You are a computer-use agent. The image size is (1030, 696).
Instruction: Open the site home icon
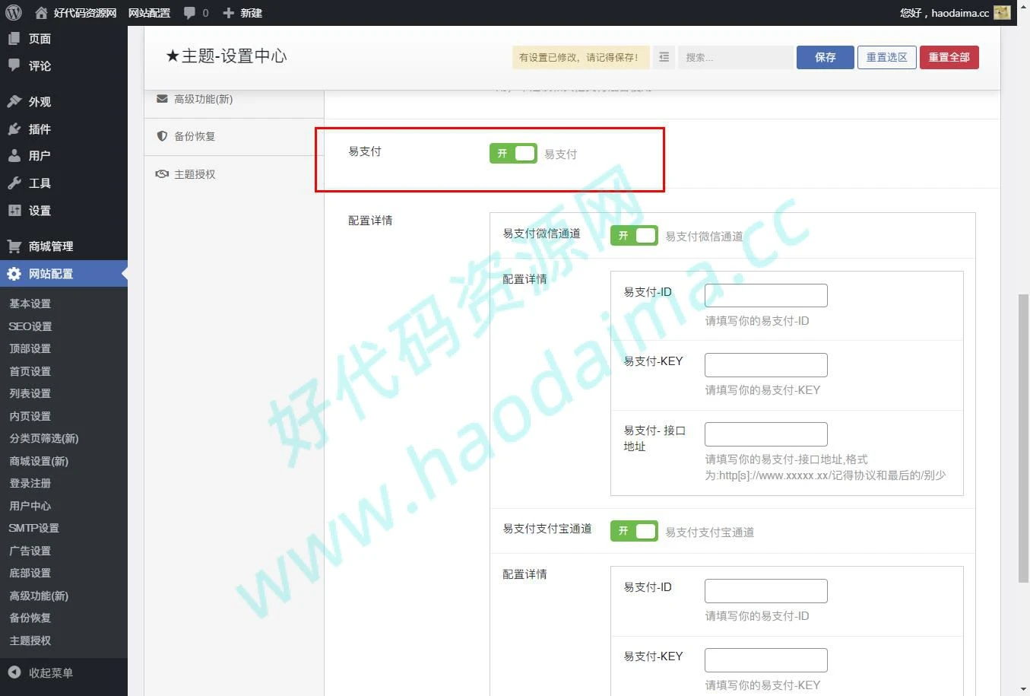pos(41,13)
